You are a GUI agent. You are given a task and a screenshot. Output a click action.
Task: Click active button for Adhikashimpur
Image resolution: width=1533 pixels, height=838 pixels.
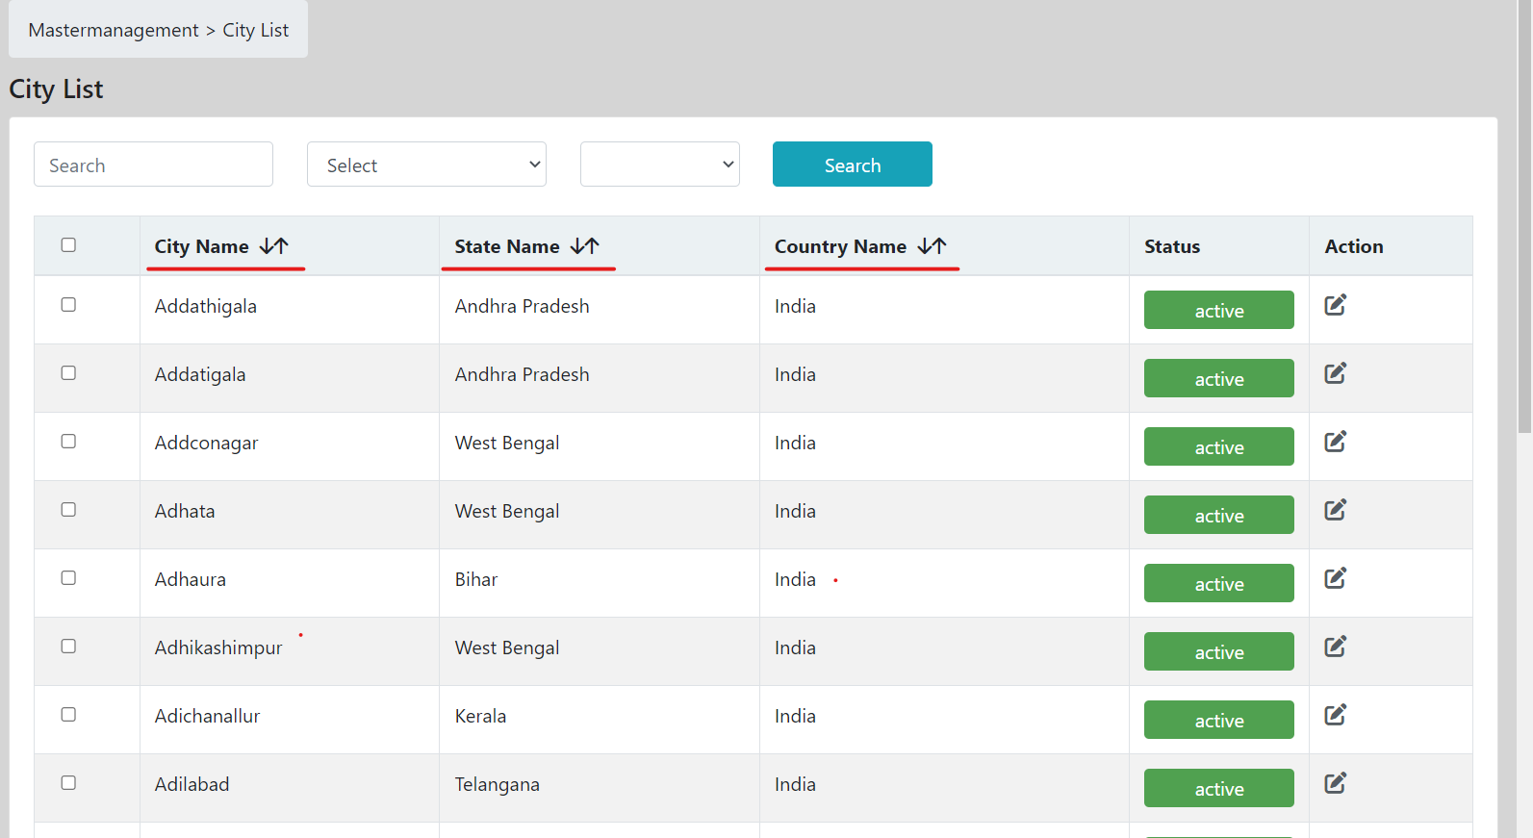click(x=1219, y=651)
